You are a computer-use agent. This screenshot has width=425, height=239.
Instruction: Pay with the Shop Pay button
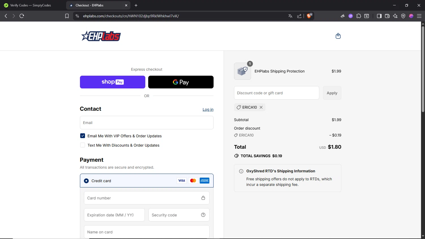tap(112, 82)
